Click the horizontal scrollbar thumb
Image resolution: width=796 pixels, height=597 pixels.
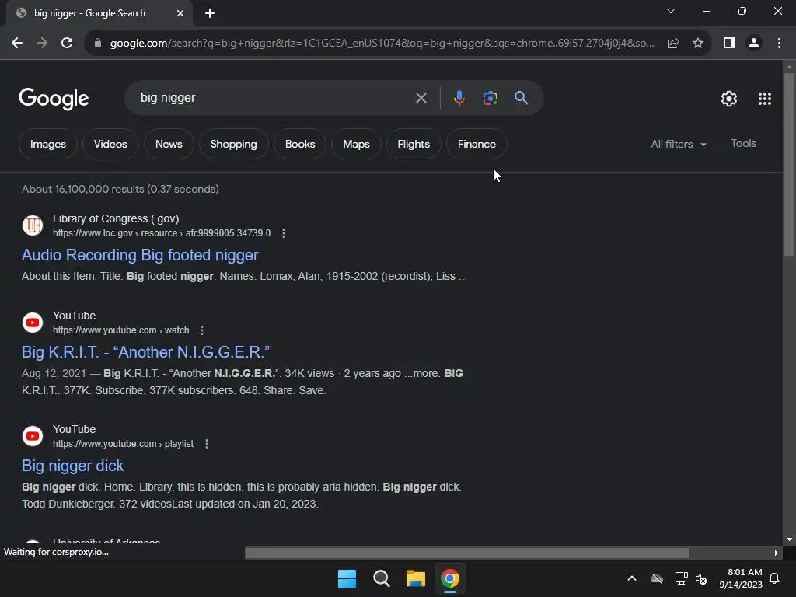click(466, 553)
